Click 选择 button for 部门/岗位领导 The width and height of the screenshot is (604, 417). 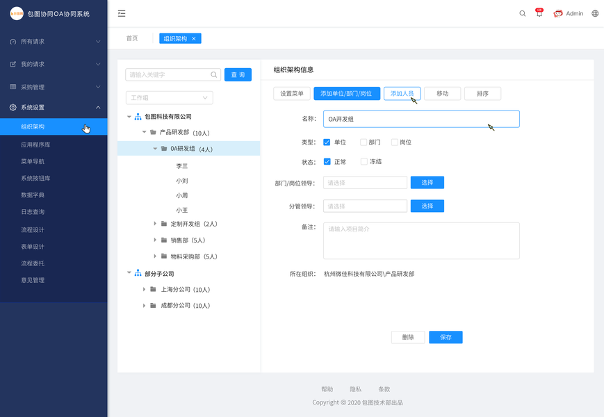(427, 183)
